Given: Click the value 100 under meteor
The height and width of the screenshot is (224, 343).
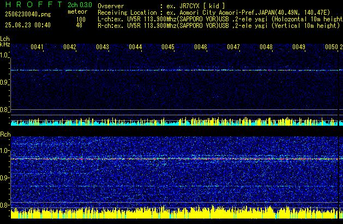Looking at the screenshot, I should pos(81,20).
